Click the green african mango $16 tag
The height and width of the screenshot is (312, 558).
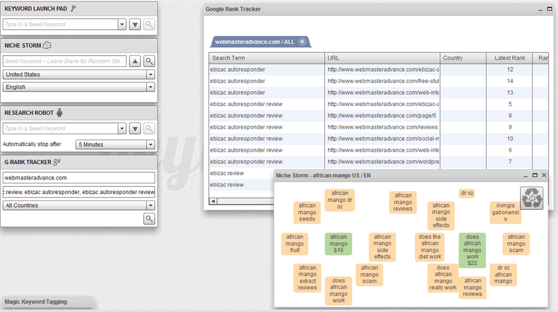pos(339,244)
